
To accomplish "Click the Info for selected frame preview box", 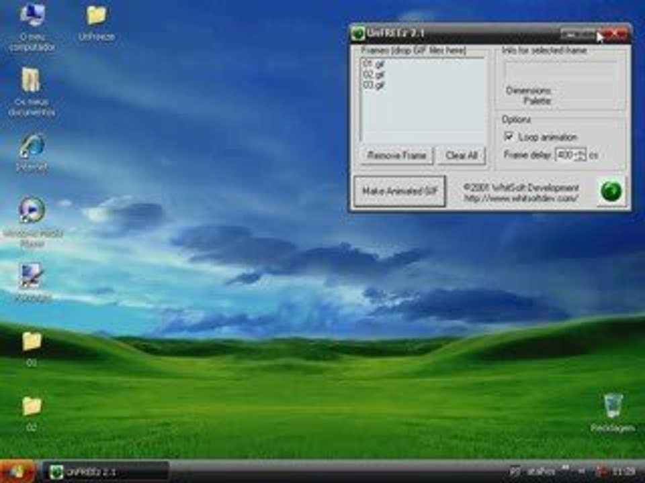I will pos(561,72).
